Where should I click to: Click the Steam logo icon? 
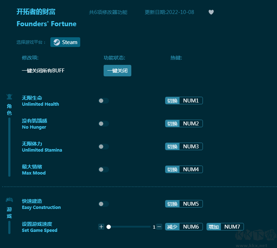[x=57, y=42]
